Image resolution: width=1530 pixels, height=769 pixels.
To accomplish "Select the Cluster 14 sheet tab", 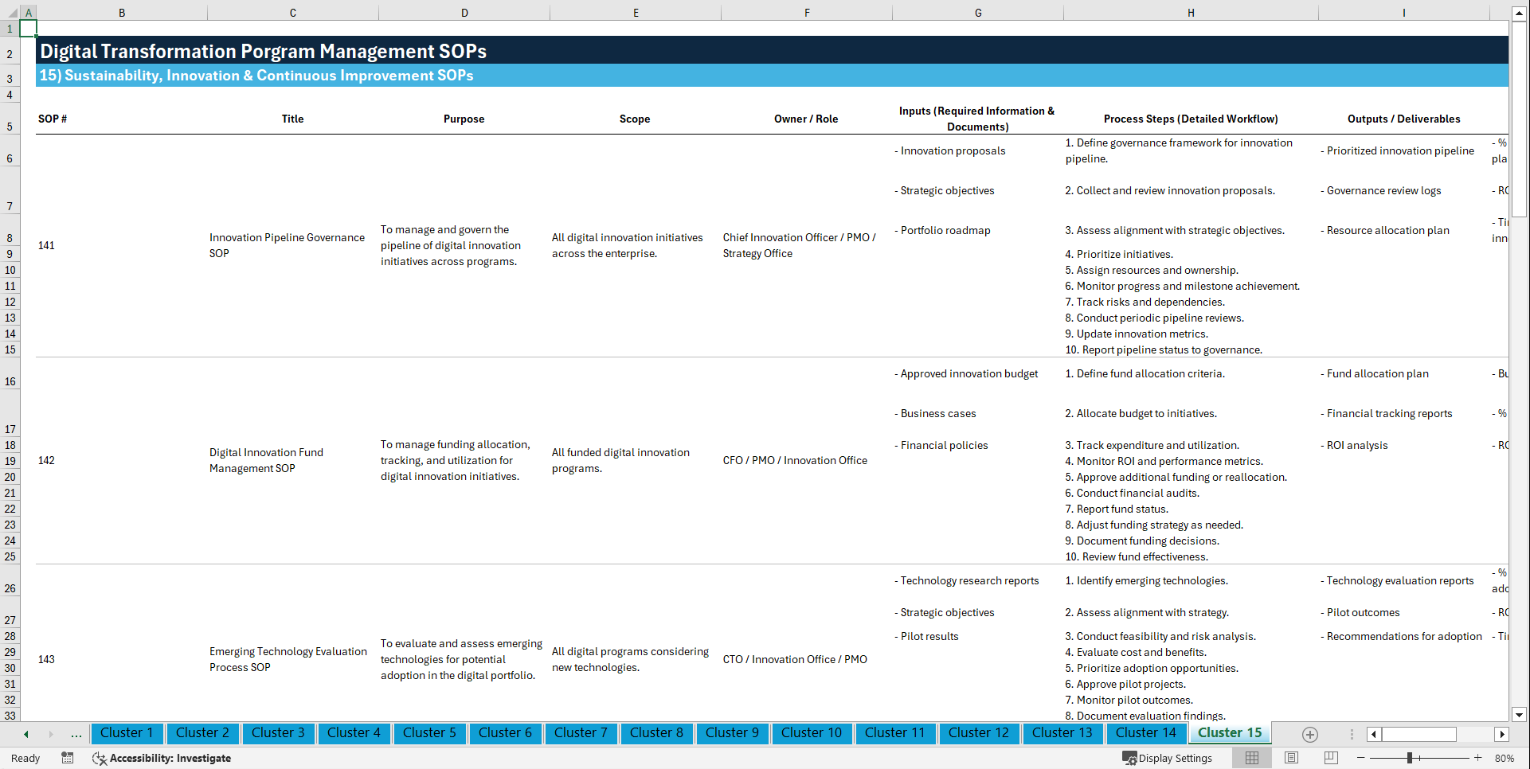I will click(1146, 733).
